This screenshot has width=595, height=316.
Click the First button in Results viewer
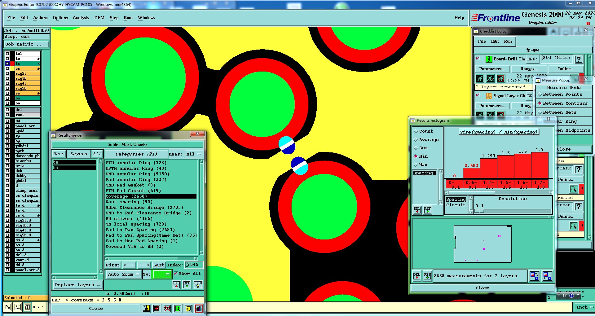113,265
